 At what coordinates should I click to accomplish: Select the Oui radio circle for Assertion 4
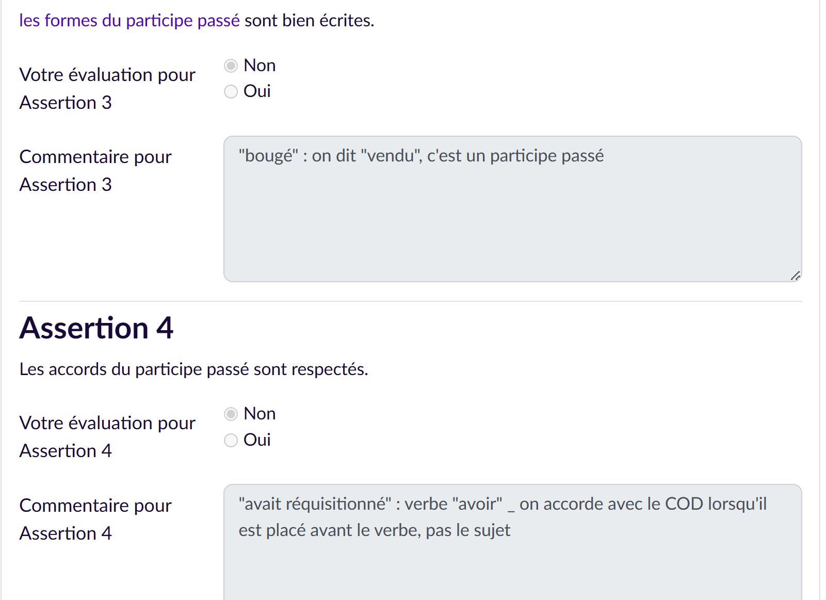pos(231,441)
